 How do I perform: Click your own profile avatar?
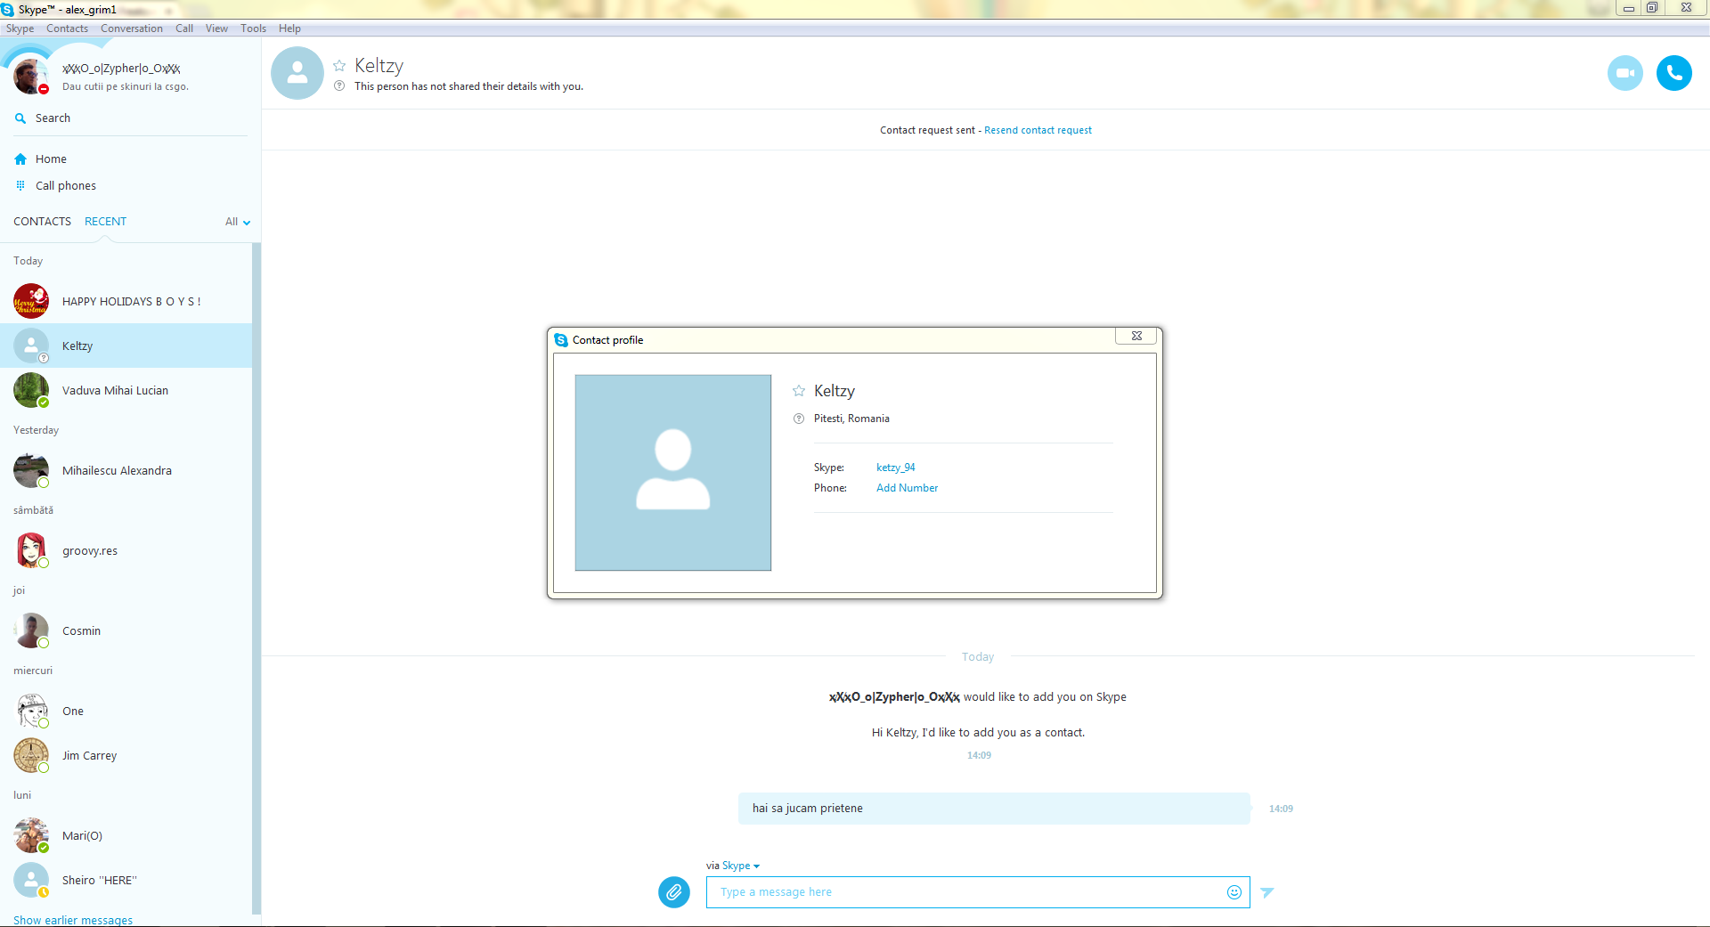coord(30,77)
